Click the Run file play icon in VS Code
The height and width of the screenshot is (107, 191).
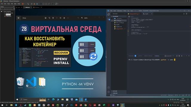pyautogui.click(x=184, y=14)
